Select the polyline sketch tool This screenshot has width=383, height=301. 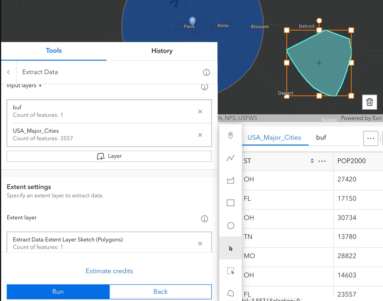(230, 158)
